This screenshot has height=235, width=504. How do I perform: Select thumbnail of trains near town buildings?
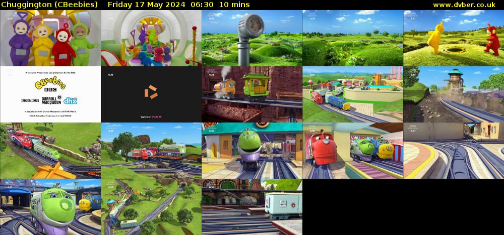353,94
